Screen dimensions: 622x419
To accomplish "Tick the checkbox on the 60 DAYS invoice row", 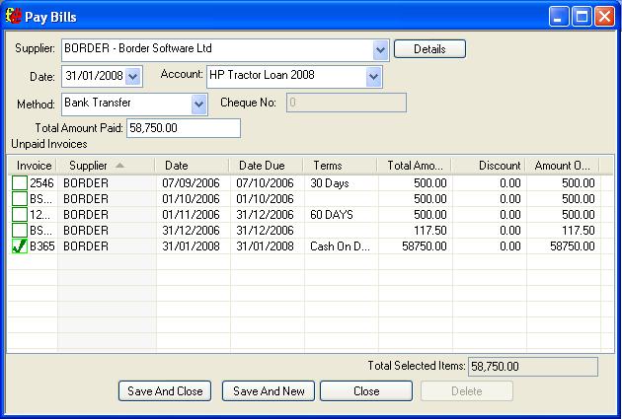I will click(20, 215).
